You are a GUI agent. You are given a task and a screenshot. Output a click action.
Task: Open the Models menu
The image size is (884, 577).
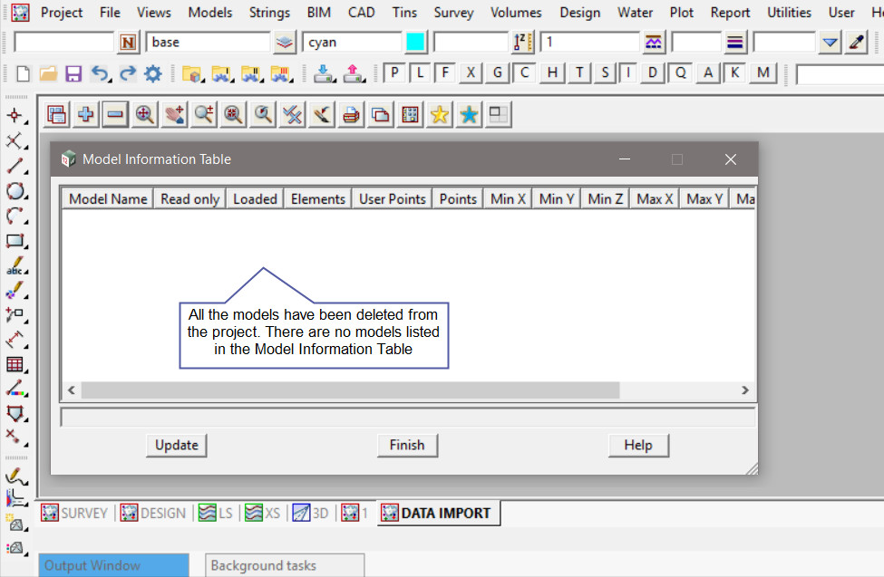point(209,13)
